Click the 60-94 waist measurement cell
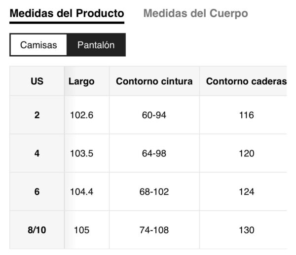This screenshot has width=296, height=255. coord(154,115)
